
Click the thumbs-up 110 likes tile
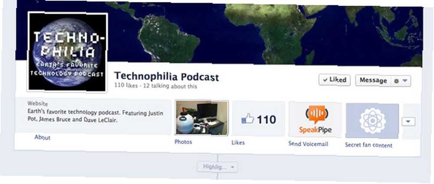pos(259,119)
